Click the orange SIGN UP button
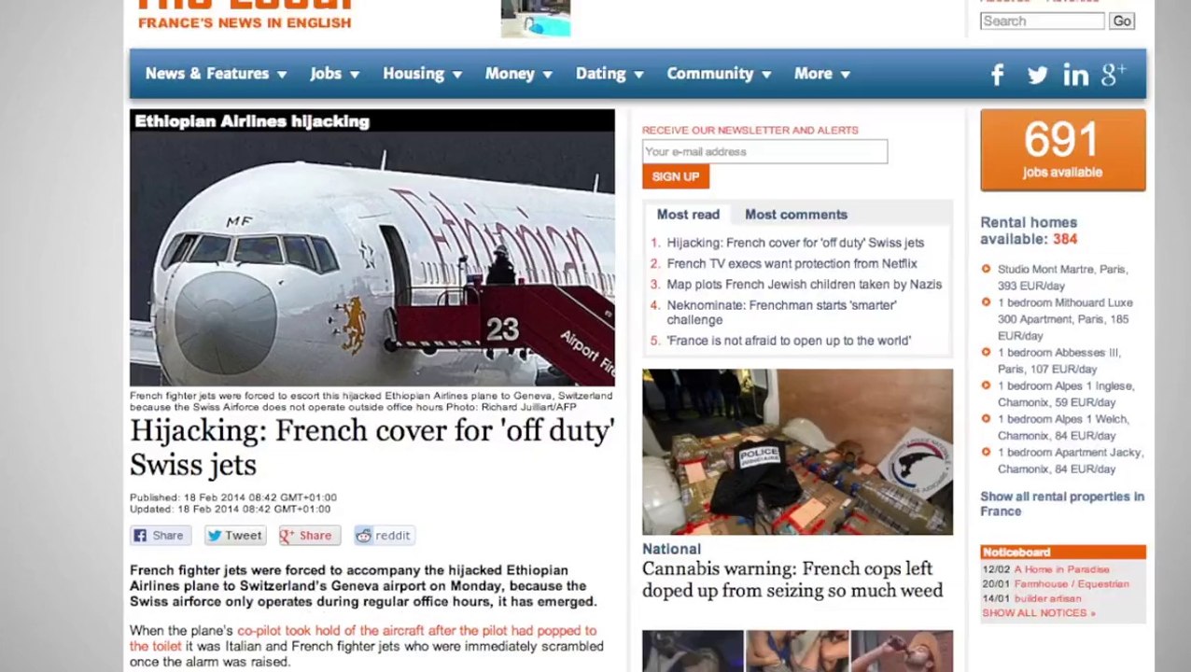 click(x=676, y=176)
